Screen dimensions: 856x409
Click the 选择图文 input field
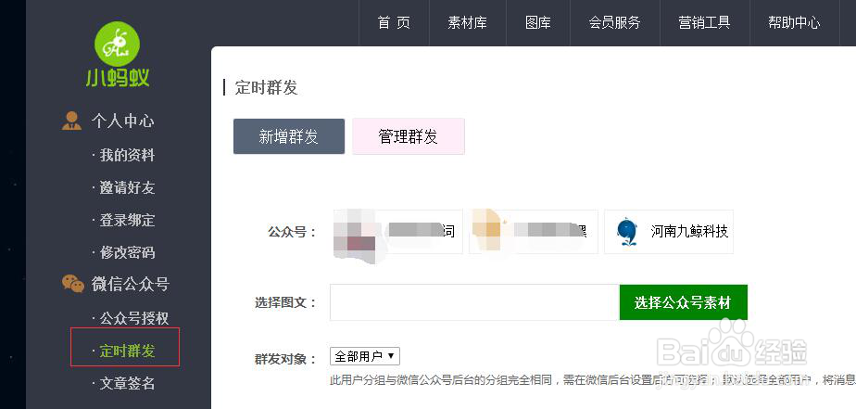(474, 302)
